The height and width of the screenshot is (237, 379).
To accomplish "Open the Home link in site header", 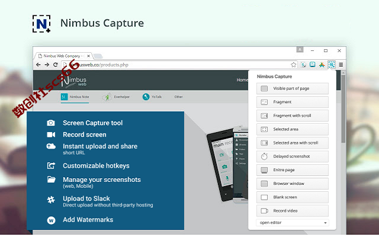I will (x=242, y=80).
